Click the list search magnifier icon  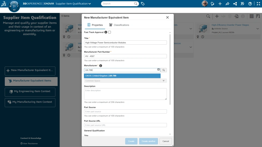(208, 16)
